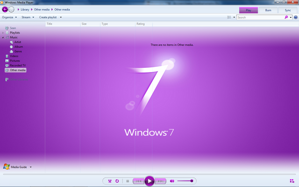299x187 pixels.
Task: Open the Create playlist dropdown arrow
Action: pyautogui.click(x=61, y=17)
